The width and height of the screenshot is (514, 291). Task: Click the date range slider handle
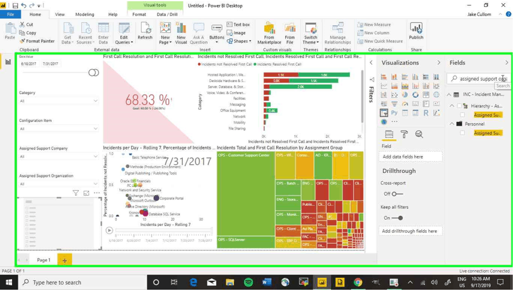[x=94, y=73]
